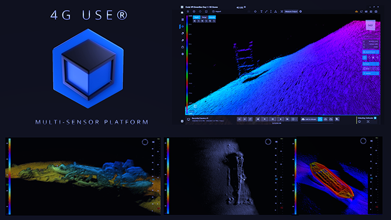Click the Add to Mosaic button
391x220 pixels.
tap(309, 119)
